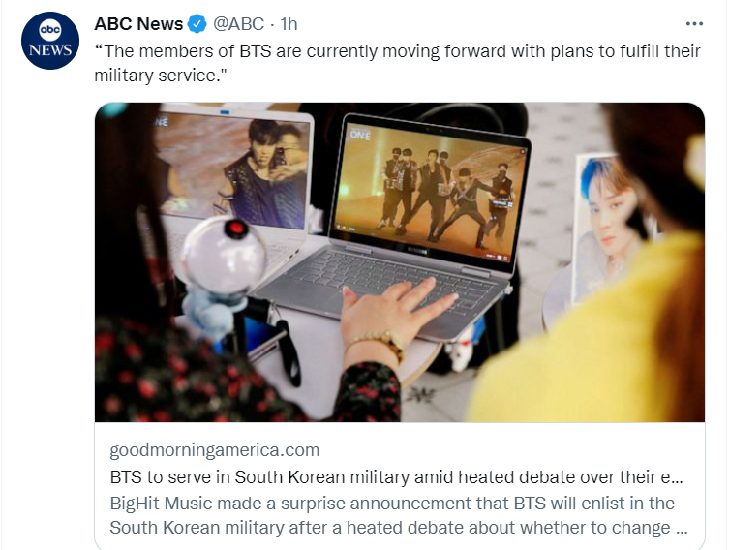This screenshot has width=729, height=550.
Task: Click the 'military service.' line of the tweet
Action: (160, 75)
